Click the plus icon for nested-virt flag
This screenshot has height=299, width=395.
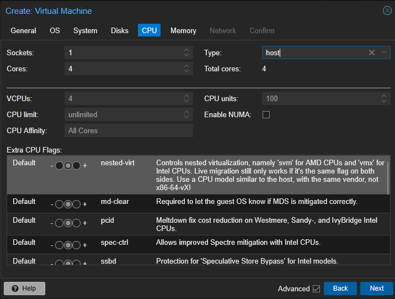click(x=85, y=166)
